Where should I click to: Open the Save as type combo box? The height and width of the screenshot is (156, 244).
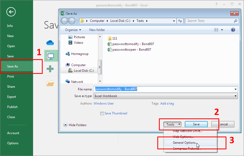[166, 96]
